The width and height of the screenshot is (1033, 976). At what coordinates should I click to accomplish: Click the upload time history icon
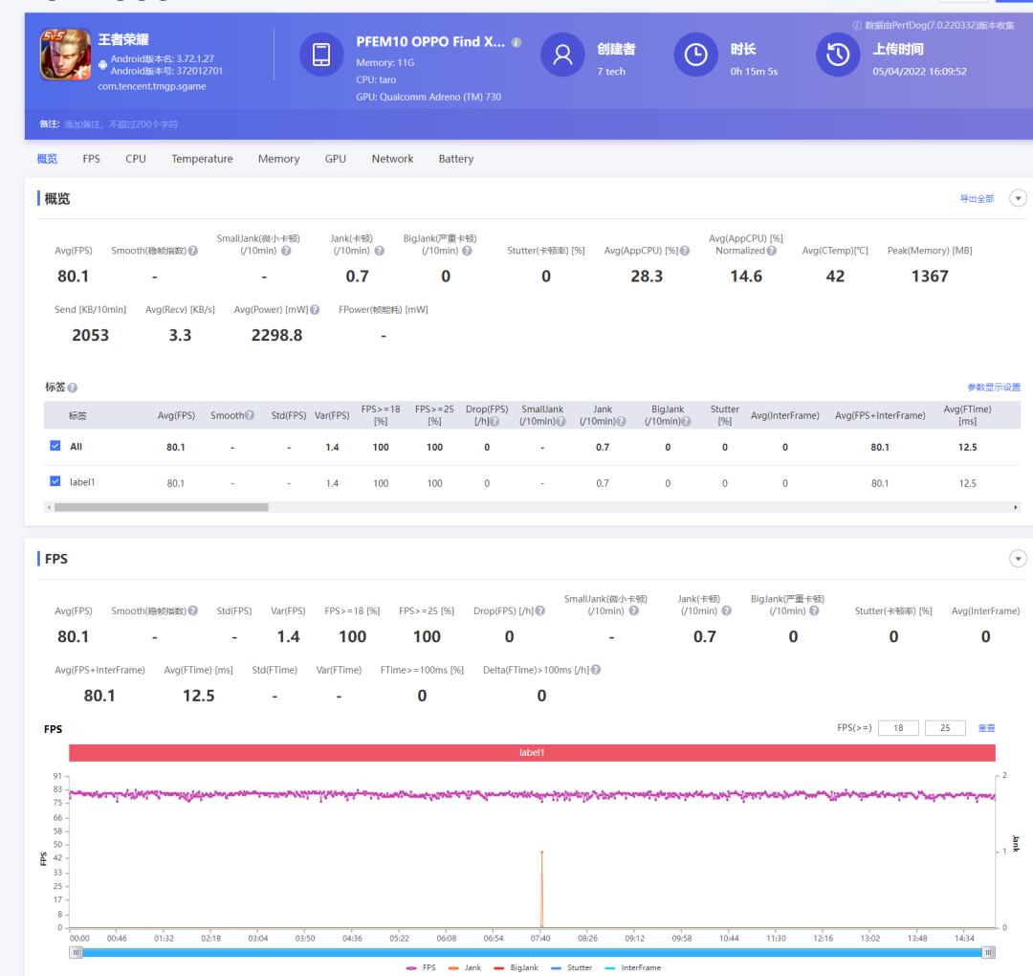(837, 55)
